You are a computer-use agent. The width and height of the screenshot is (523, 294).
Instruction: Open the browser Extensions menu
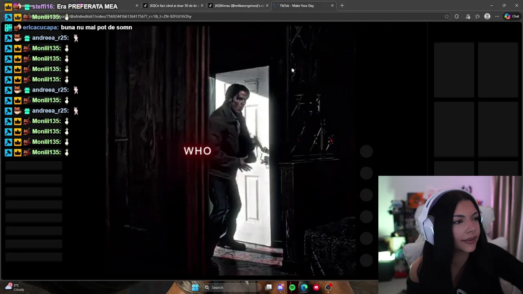point(457,16)
